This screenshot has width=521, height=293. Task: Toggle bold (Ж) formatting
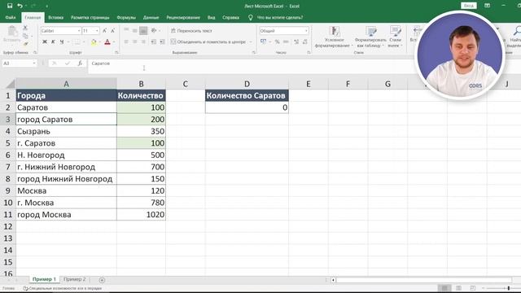pos(45,42)
